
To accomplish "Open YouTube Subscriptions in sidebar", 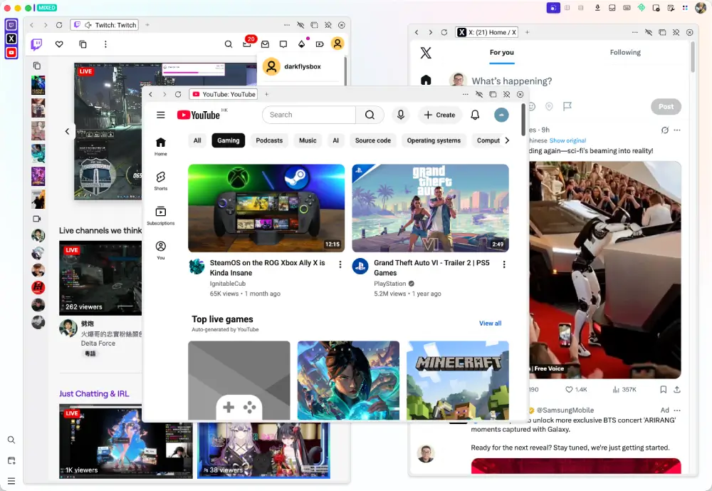I will tap(161, 215).
